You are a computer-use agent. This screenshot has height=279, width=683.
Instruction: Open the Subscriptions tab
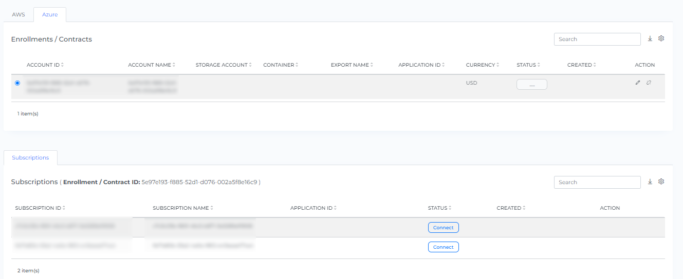30,158
